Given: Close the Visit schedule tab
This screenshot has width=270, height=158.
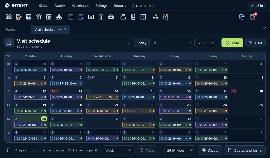Looking at the screenshot, I should [65, 29].
